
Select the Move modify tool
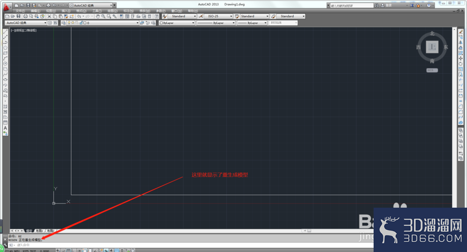point(461,58)
